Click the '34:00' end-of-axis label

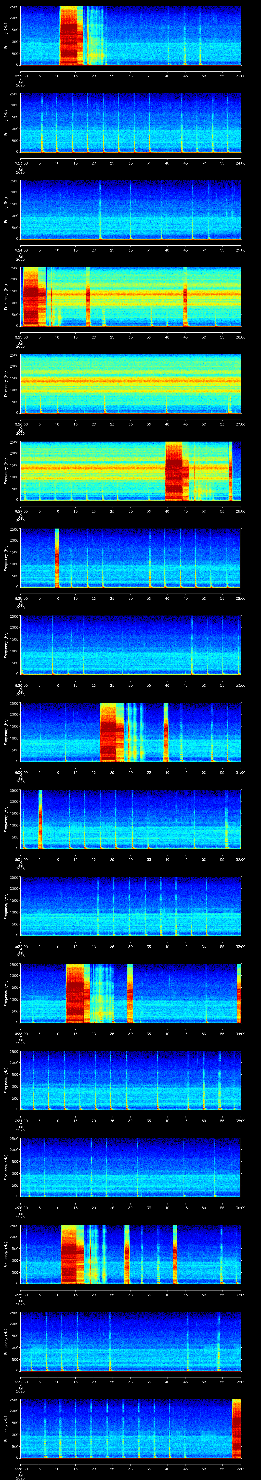(x=240, y=1034)
